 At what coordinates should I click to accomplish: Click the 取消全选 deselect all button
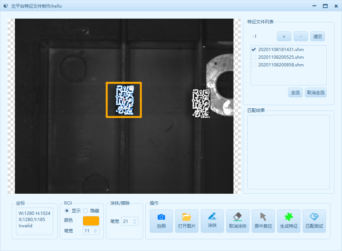[x=315, y=92]
